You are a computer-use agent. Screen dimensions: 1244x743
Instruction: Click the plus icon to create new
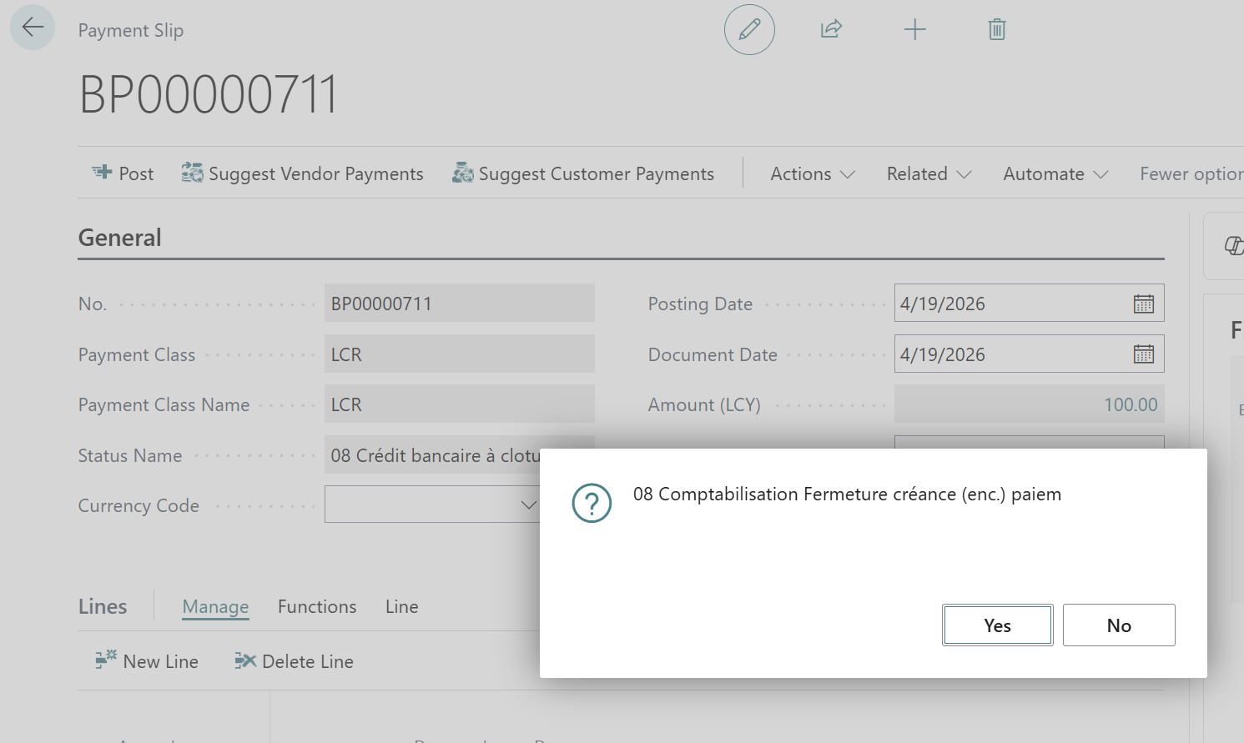click(914, 30)
